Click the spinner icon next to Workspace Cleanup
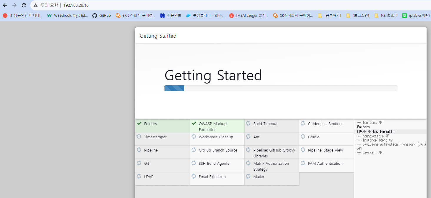The image size is (431, 198). [x=194, y=137]
